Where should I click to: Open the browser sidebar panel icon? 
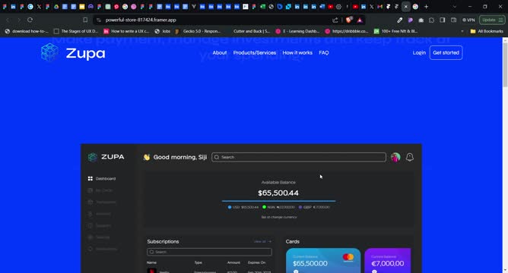(443, 20)
